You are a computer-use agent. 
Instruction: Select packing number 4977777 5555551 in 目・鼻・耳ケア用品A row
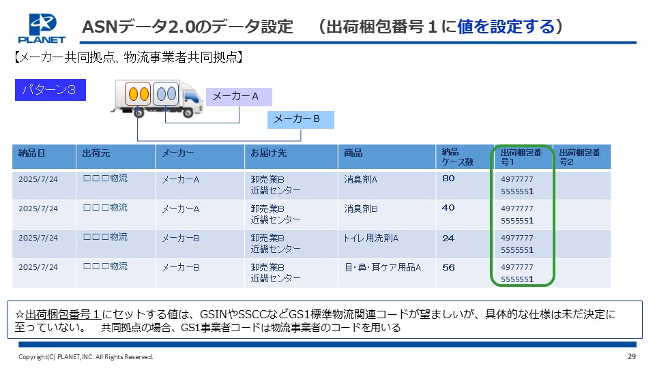[x=517, y=273]
